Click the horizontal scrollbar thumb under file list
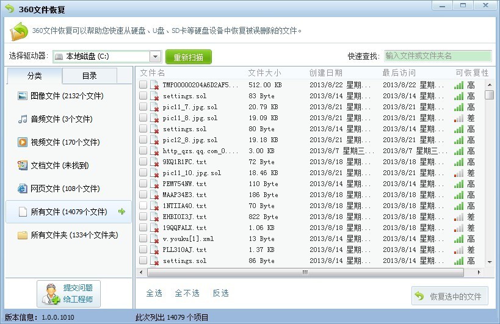The width and height of the screenshot is (500, 324). point(305,272)
